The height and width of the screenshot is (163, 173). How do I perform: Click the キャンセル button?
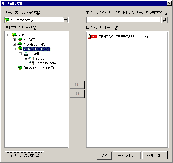127,155
